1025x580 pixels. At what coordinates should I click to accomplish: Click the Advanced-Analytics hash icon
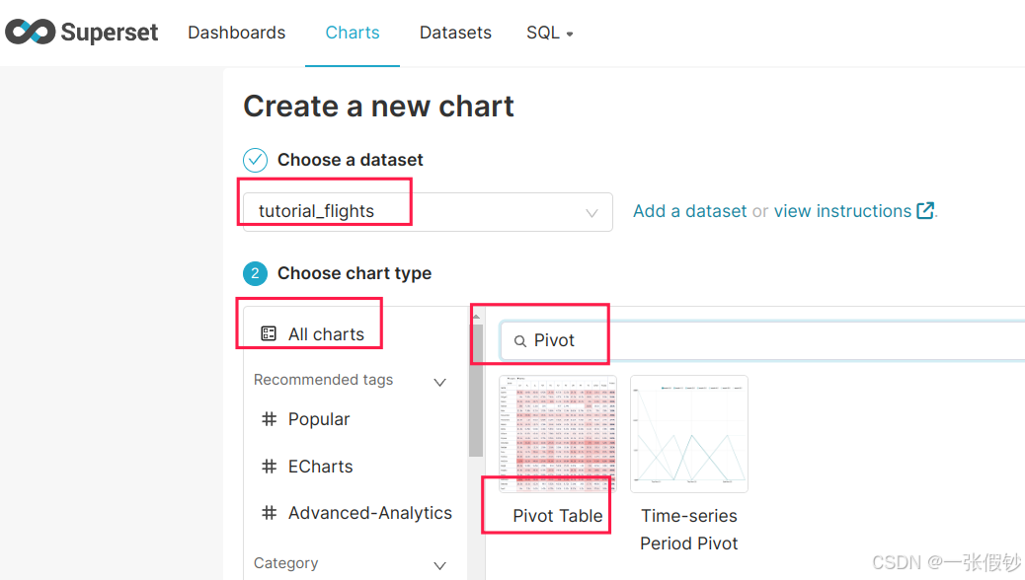click(x=269, y=513)
